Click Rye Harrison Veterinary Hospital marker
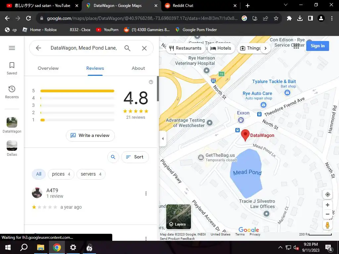This screenshot has width=339, height=254. pos(207,70)
